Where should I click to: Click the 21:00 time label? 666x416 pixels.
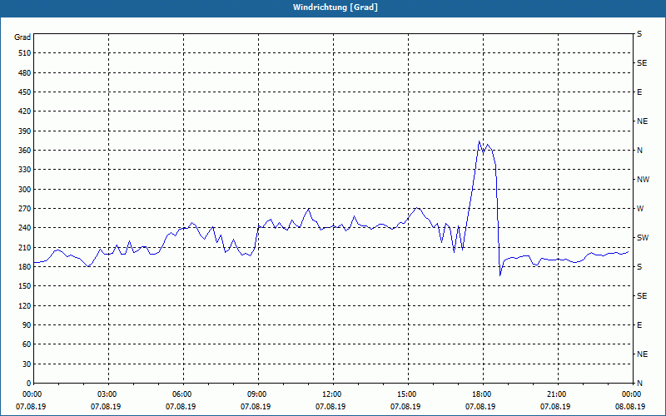pyautogui.click(x=556, y=394)
